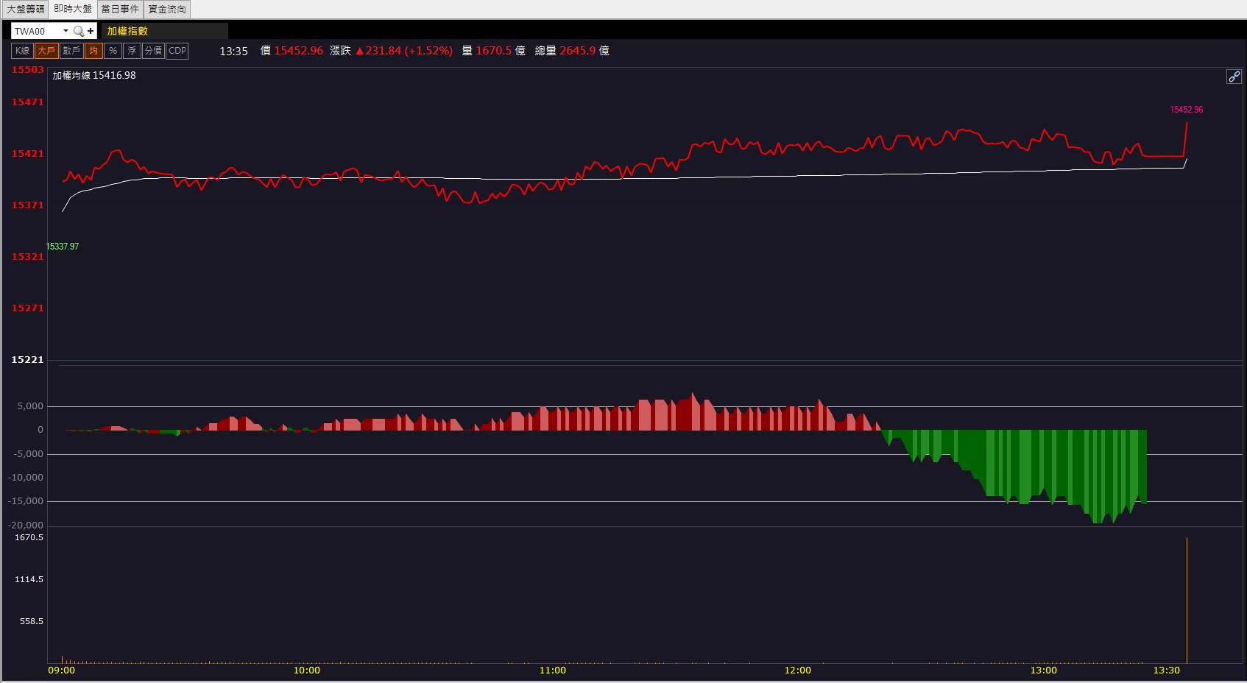Toggle the 大戶 indicator button
The height and width of the screenshot is (683, 1247).
(x=46, y=51)
